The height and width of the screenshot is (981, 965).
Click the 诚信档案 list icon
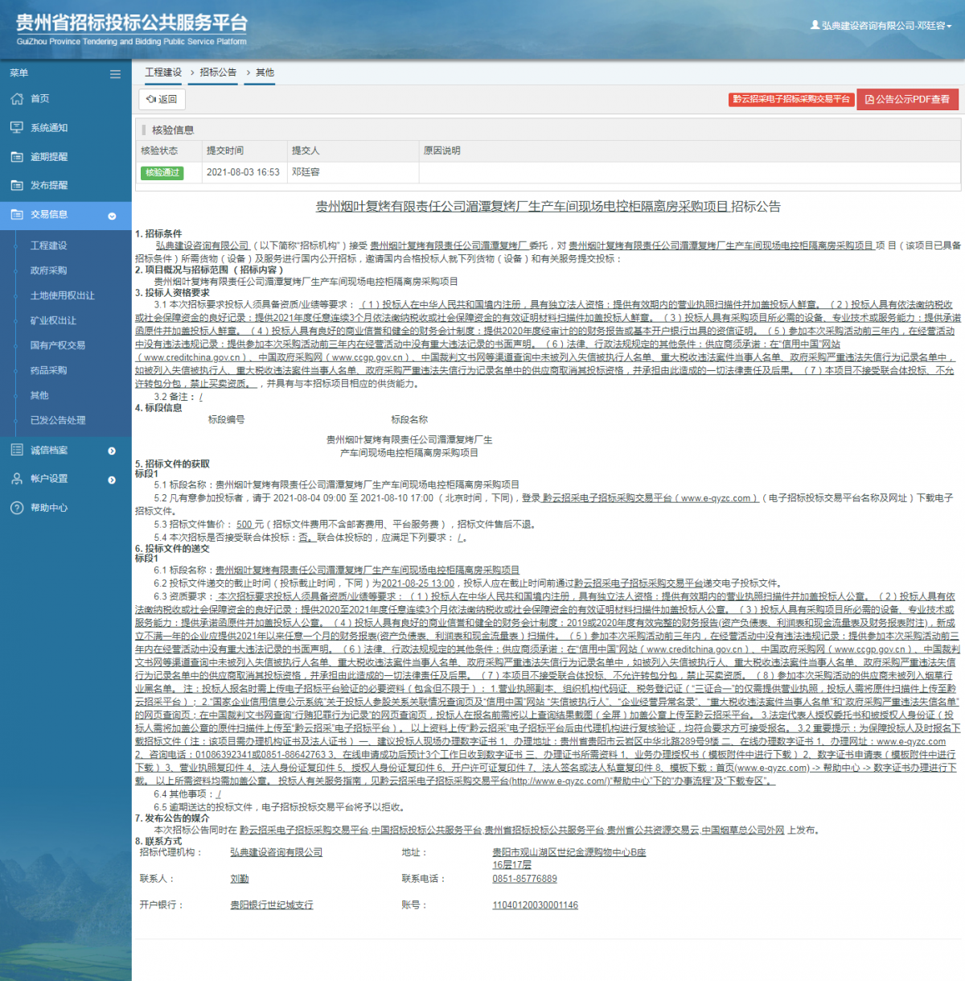[17, 450]
